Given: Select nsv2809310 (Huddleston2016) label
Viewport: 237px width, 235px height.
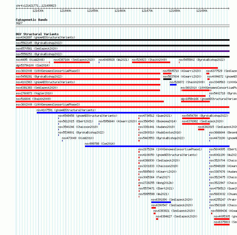Looking at the screenshot, I should 160,132.
